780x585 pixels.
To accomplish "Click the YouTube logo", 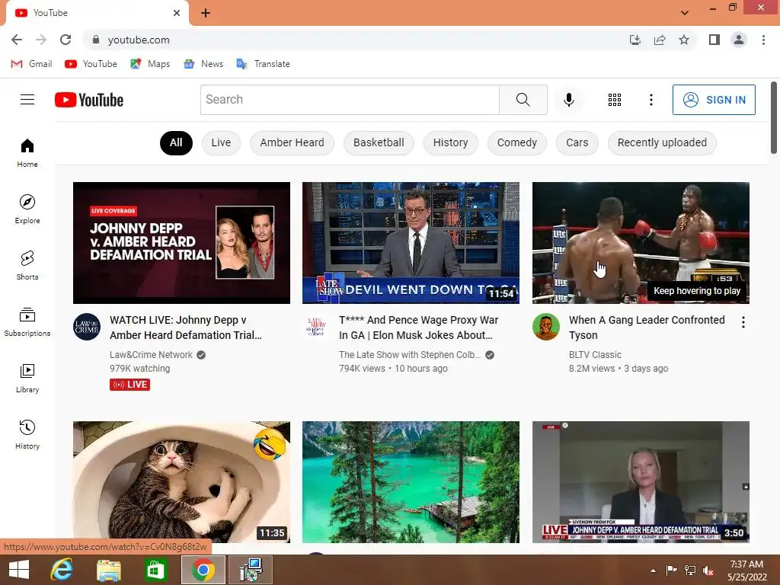I will pos(89,100).
